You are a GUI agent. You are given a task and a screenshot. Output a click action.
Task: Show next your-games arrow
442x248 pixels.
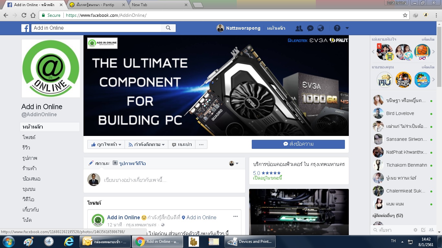point(434,79)
